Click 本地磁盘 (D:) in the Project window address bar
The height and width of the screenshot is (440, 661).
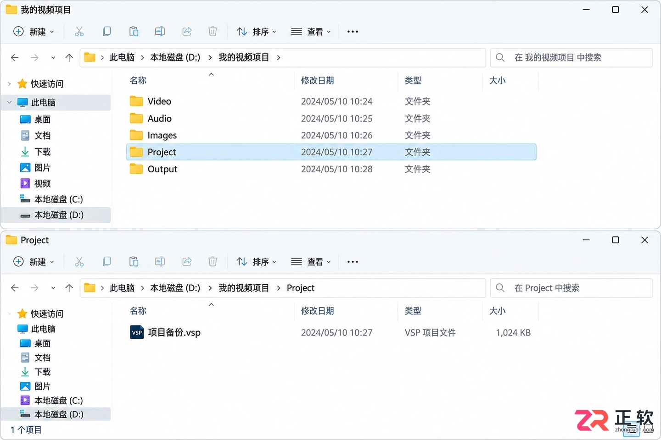(175, 288)
